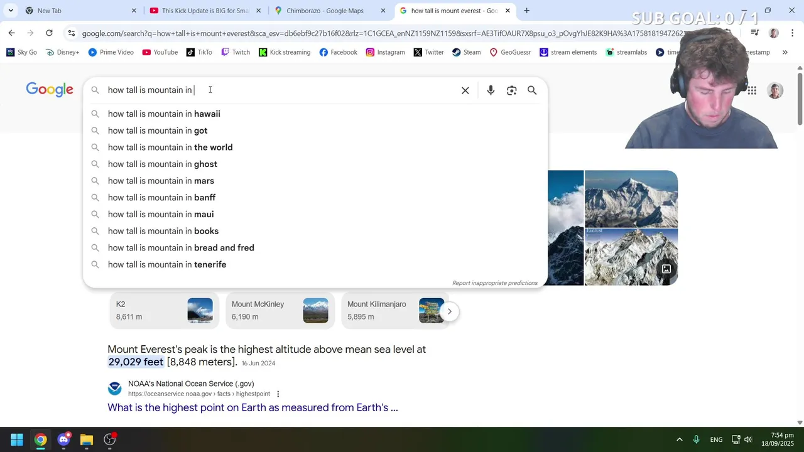
Task: Select suggestion 'how tall is mountain in mars'
Action: point(315,181)
